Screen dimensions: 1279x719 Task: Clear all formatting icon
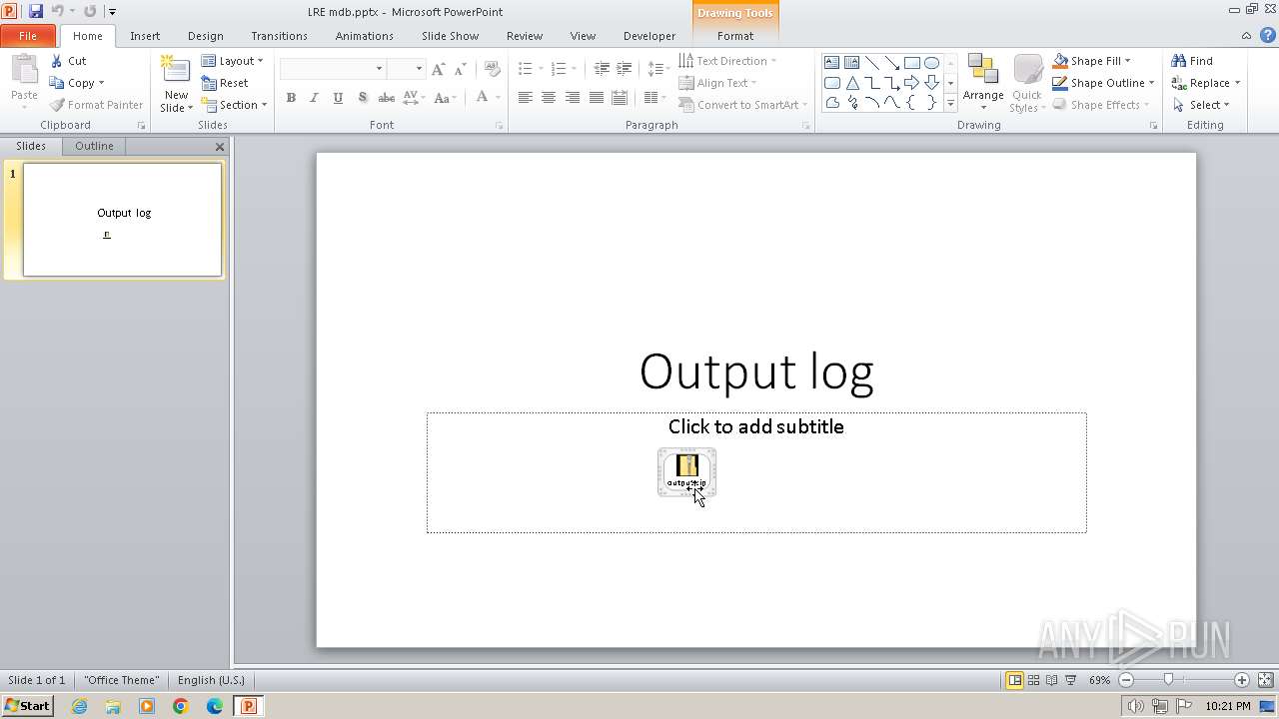tap(492, 69)
